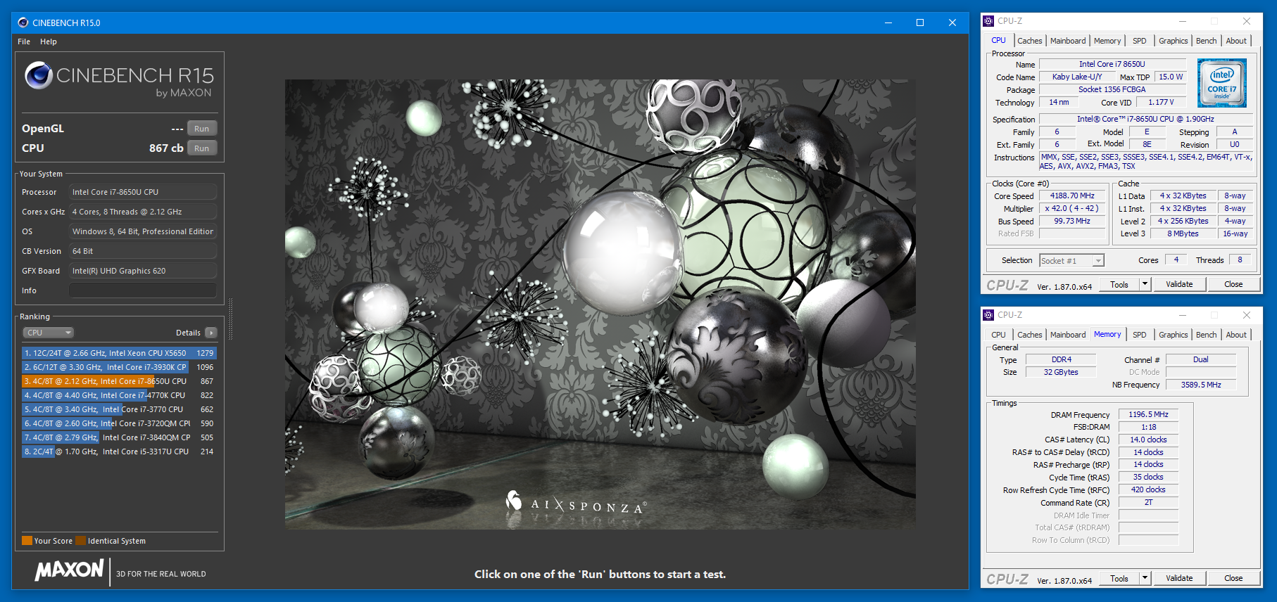
Task: Select ranking row Intel Core i7-3720QM
Action: click(119, 423)
